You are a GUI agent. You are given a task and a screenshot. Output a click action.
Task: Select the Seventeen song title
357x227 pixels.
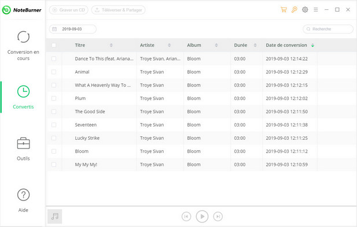(86, 125)
